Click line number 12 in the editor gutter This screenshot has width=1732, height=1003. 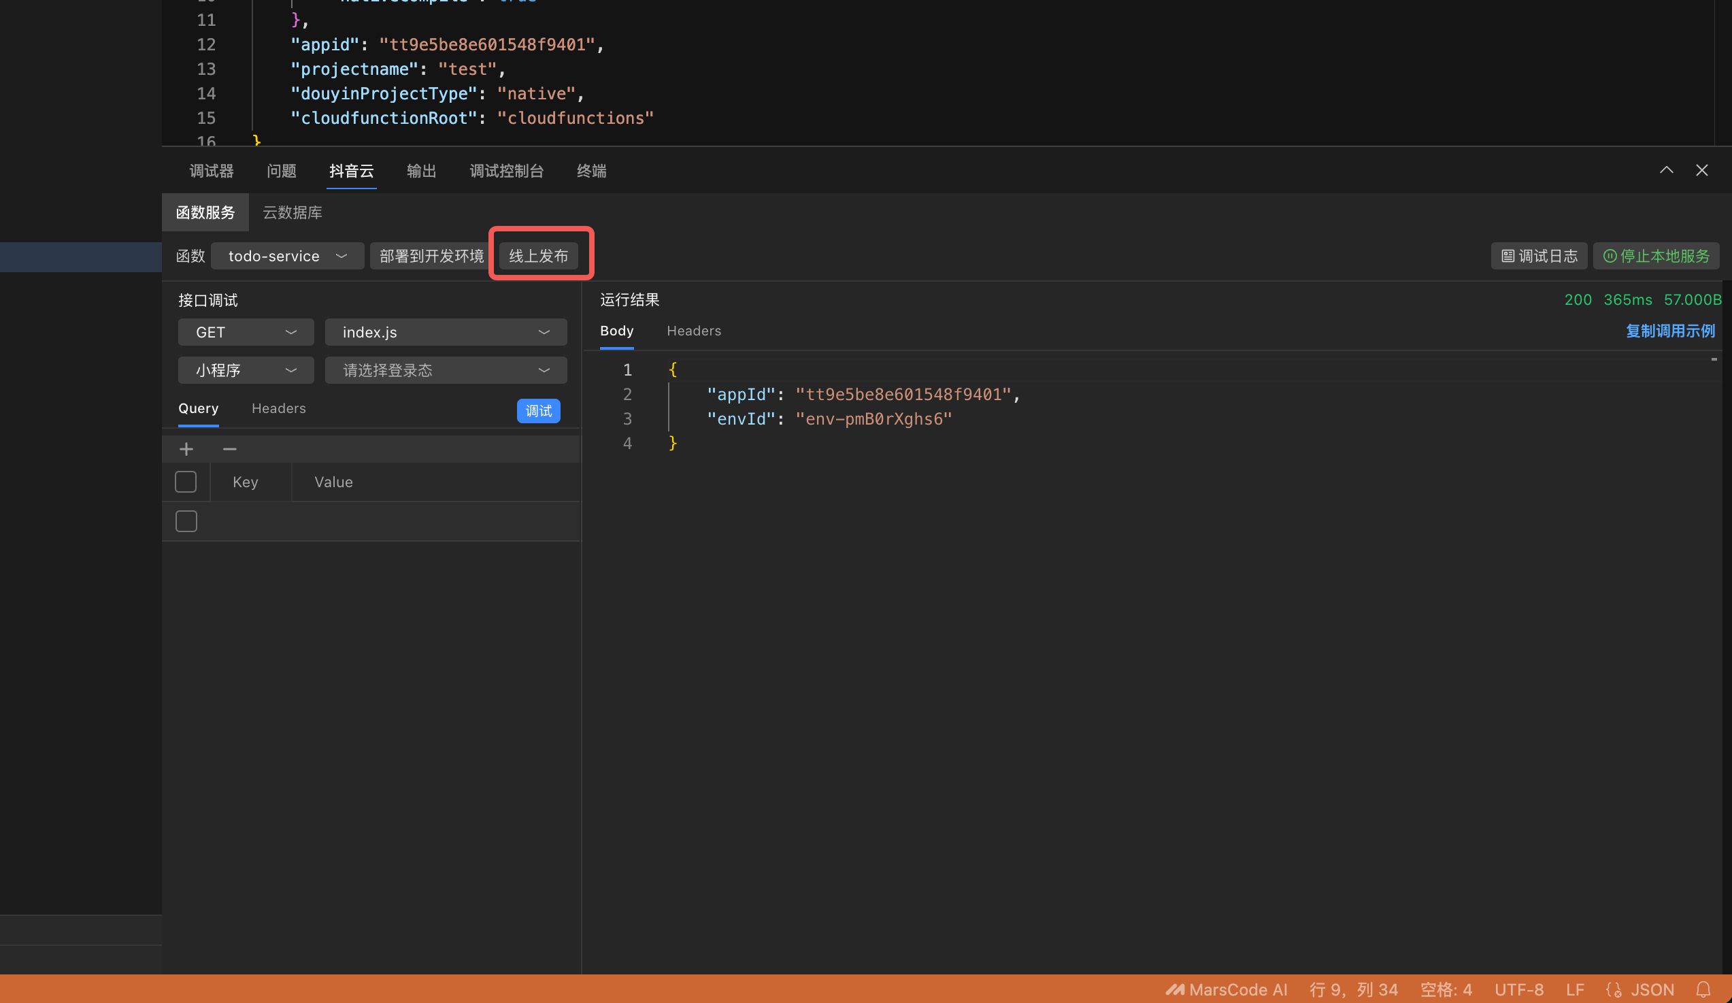coord(206,45)
